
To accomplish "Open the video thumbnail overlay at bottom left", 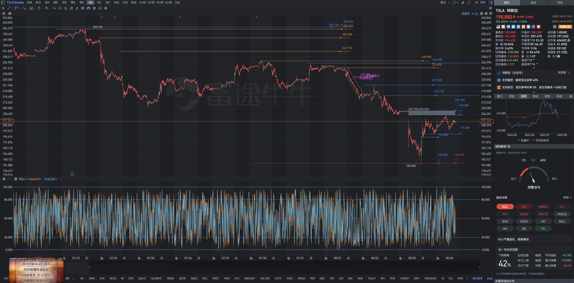I will 36,270.
